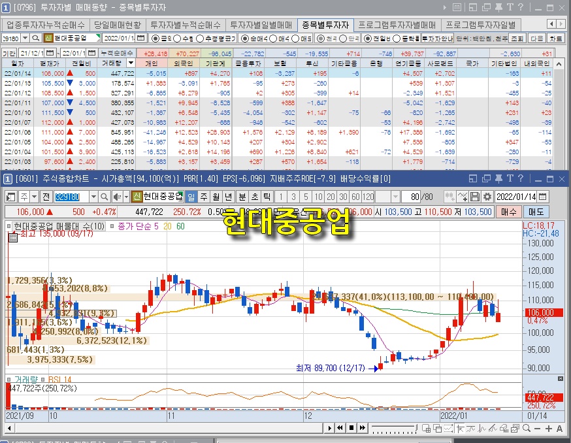Save the chart with floppy disk icon

(x=475, y=197)
